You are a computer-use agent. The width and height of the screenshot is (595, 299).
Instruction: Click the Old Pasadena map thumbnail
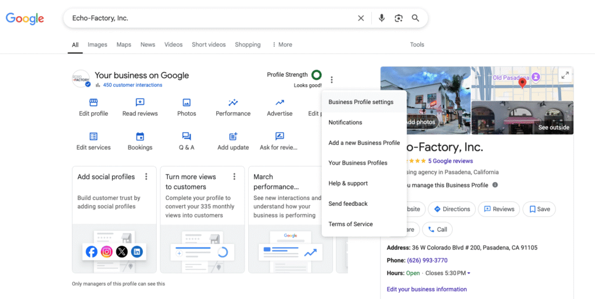coord(522,84)
